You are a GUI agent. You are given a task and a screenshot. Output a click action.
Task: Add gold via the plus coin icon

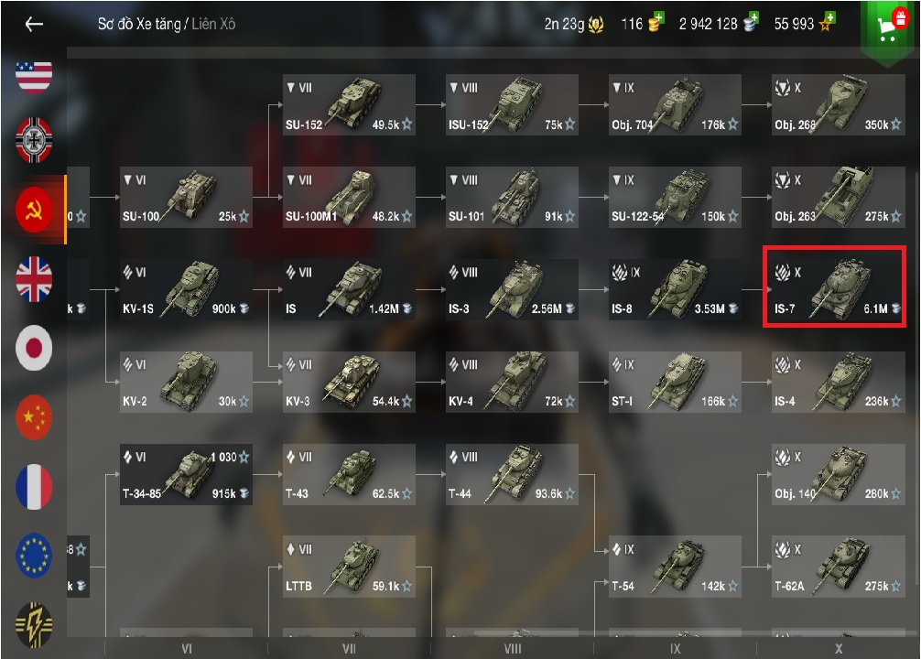pyautogui.click(x=656, y=22)
